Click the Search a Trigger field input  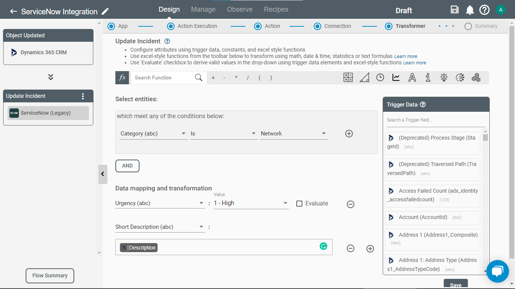(436, 120)
